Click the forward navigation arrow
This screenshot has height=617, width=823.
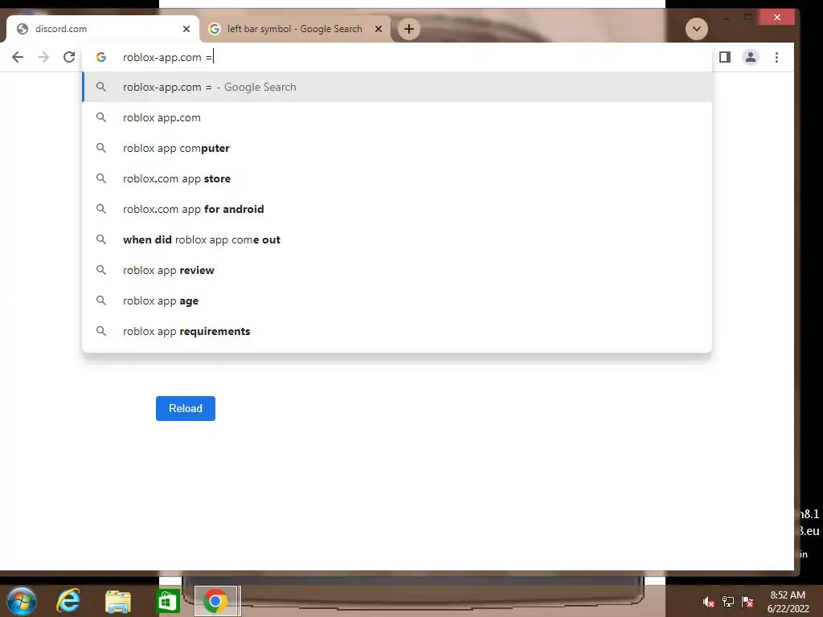pyautogui.click(x=43, y=57)
